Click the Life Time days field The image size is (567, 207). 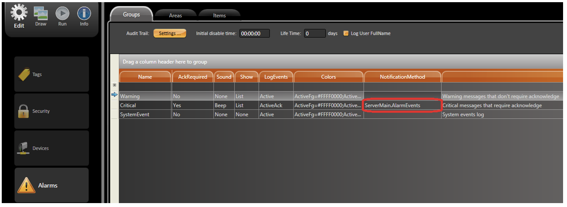click(314, 33)
